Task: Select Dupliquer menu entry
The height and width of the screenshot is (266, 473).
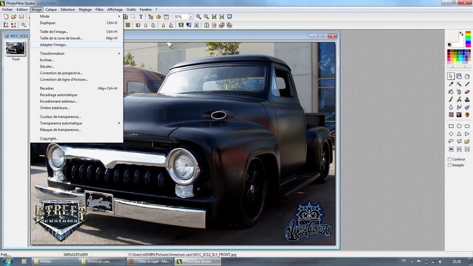Action: coord(77,23)
